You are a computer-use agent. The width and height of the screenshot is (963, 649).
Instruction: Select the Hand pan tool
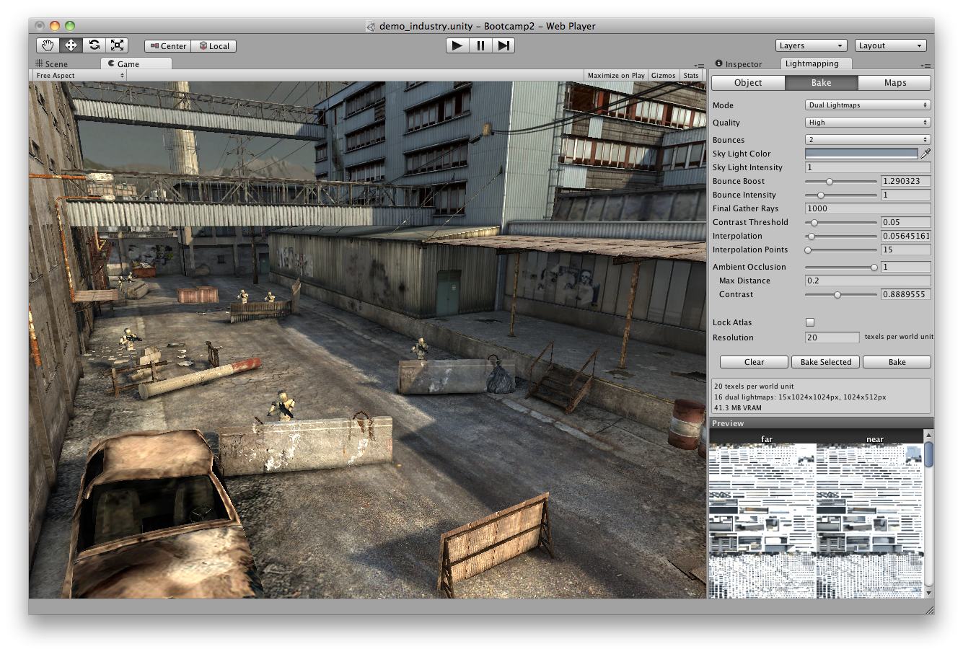46,45
